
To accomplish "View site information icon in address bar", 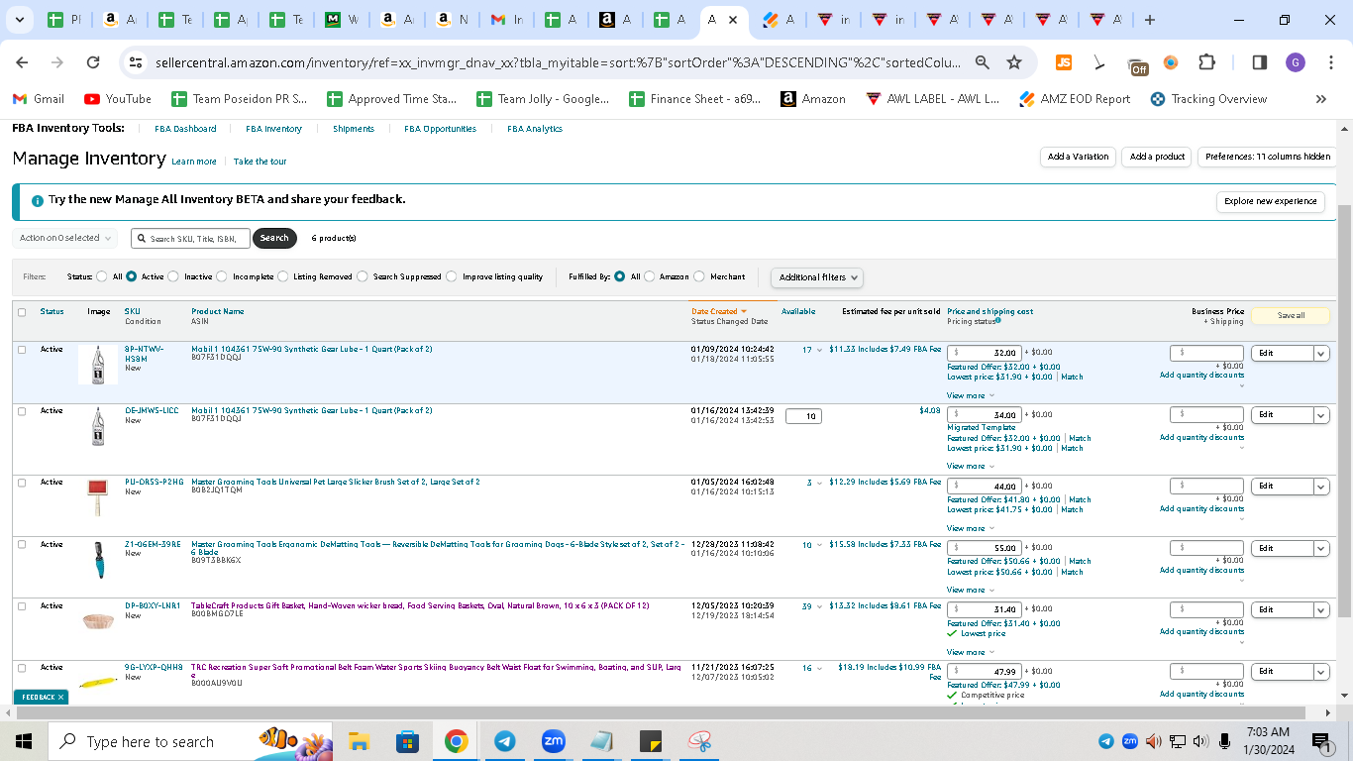I will [137, 62].
